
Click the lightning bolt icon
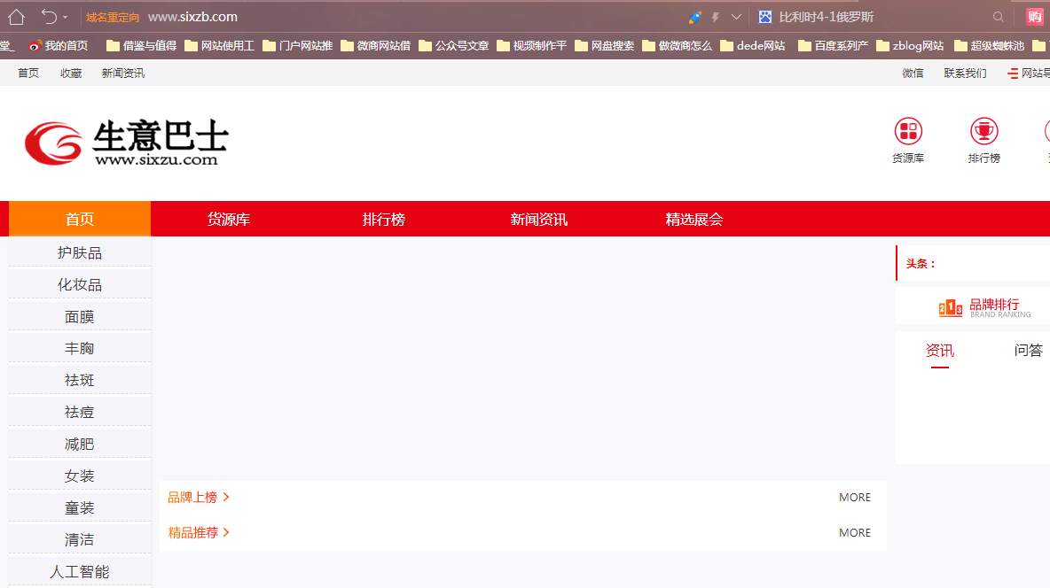click(x=715, y=18)
